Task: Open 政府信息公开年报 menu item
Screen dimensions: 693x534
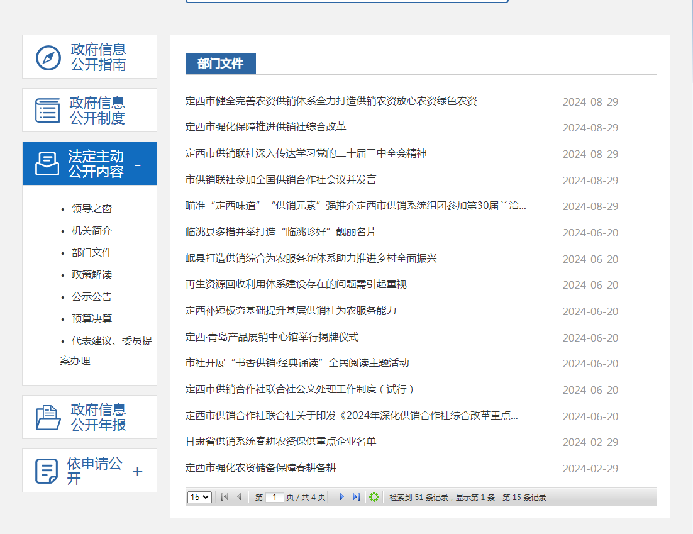Action: coord(90,417)
